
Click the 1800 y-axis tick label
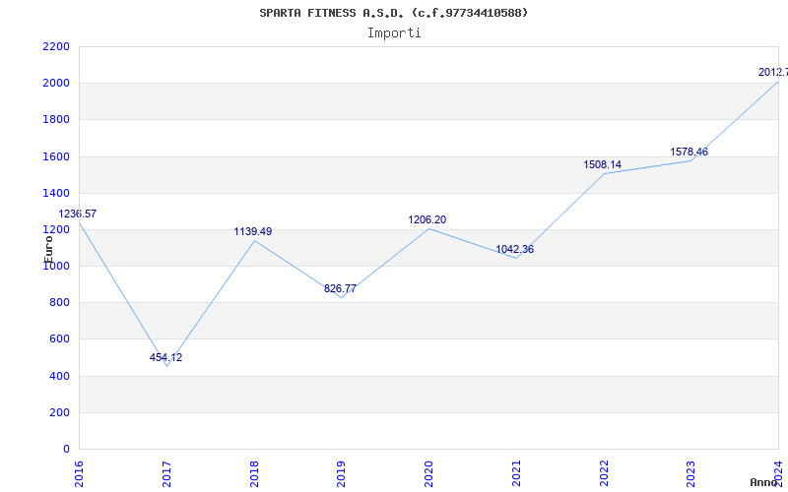click(56, 120)
